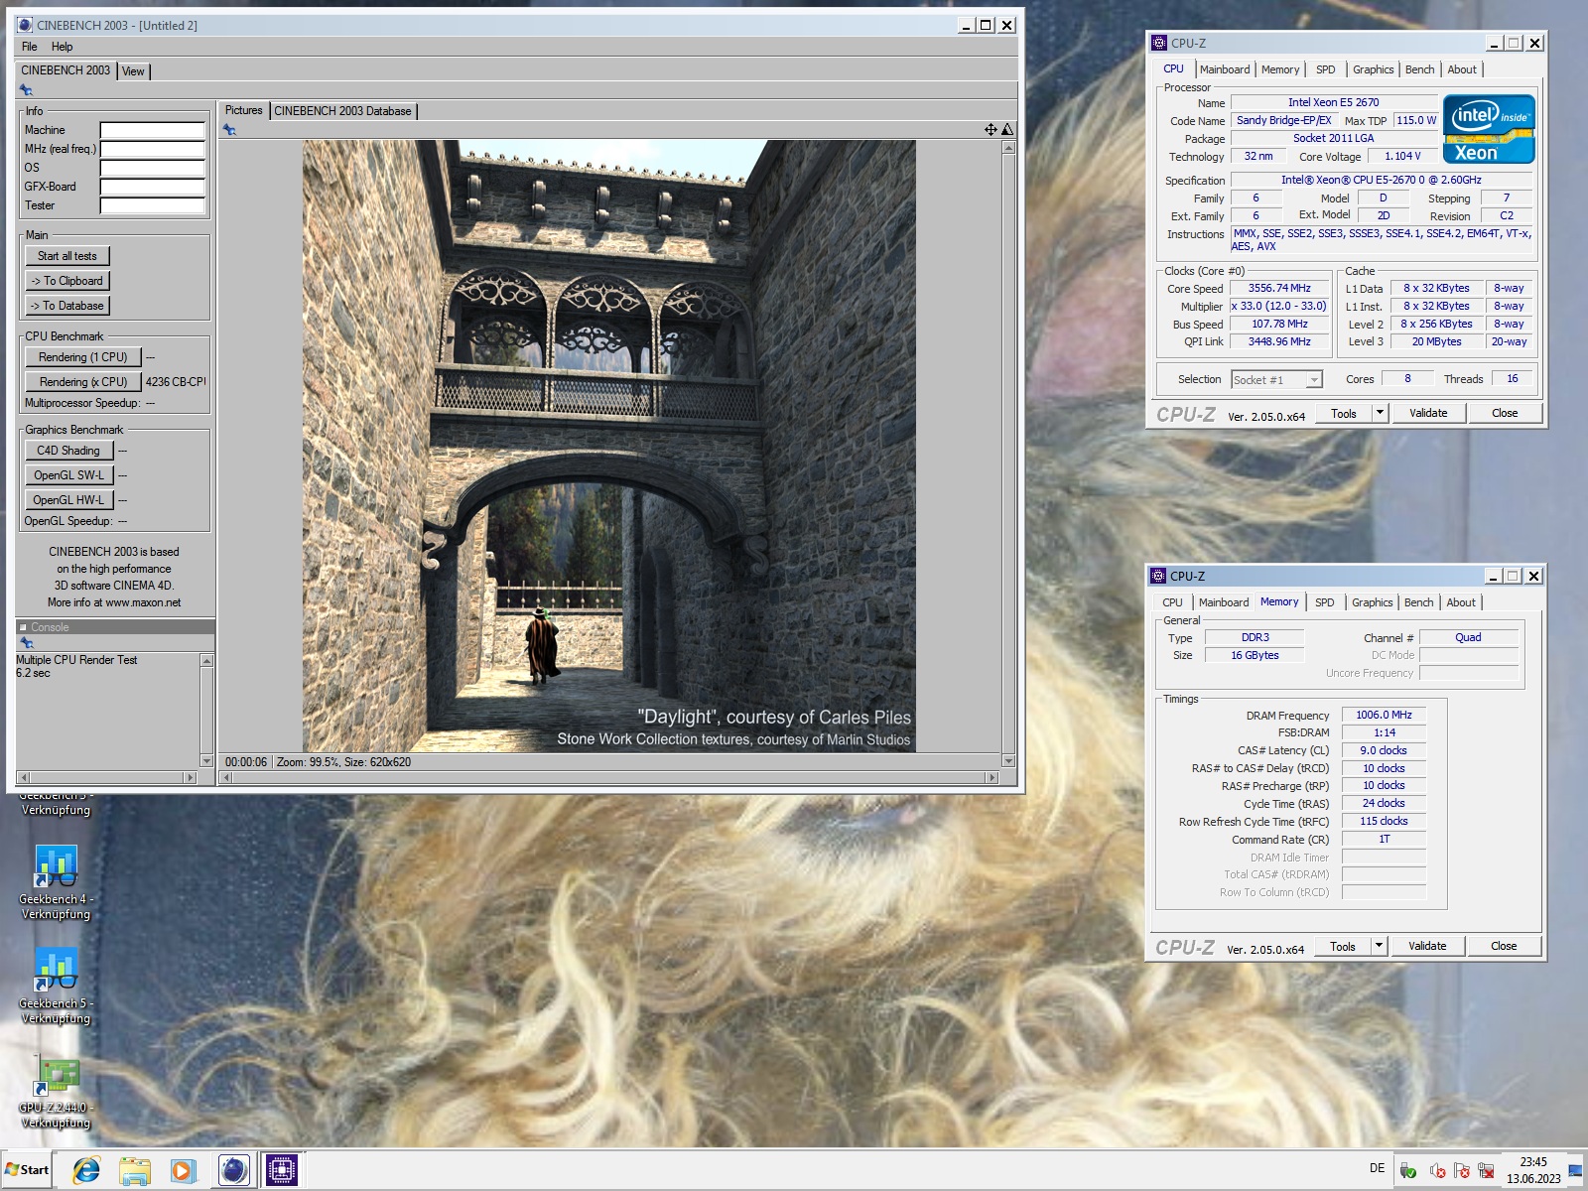Open Geekbench 4 desktop shortcut
The image size is (1588, 1191).
56,882
